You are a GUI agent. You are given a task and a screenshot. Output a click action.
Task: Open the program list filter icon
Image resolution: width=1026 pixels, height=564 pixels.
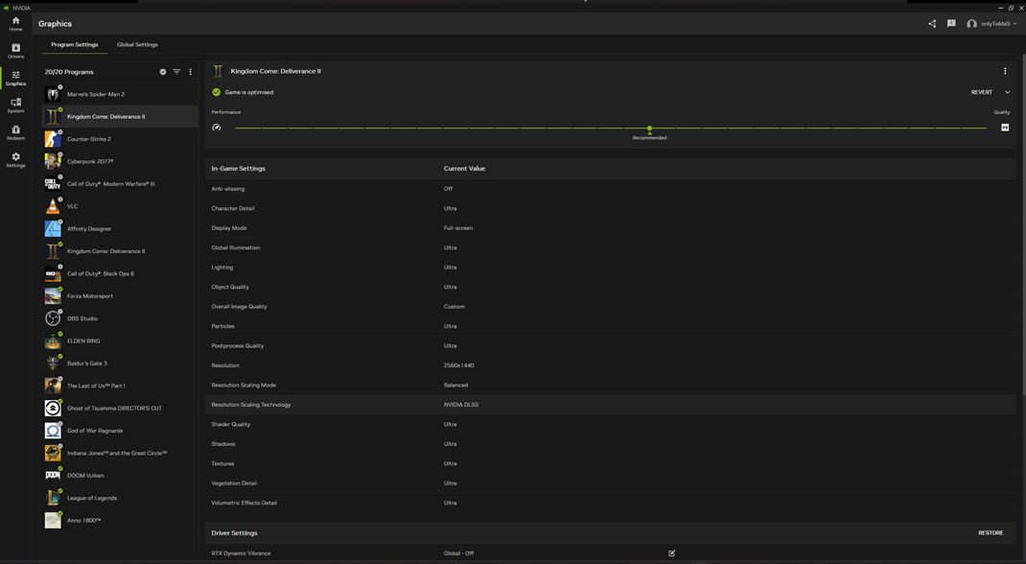(x=176, y=72)
